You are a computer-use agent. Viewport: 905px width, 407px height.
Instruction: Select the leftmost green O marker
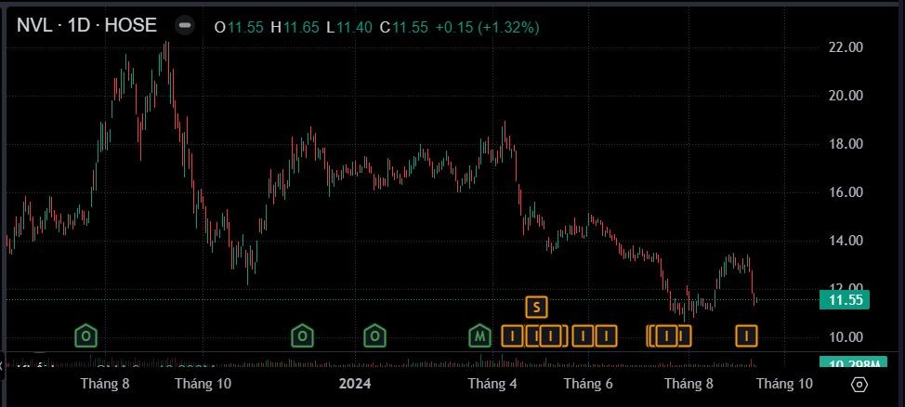click(85, 335)
